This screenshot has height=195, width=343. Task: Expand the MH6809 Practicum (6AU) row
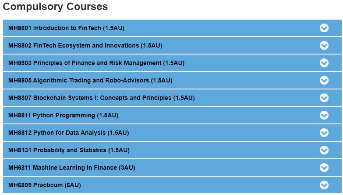pos(44,185)
